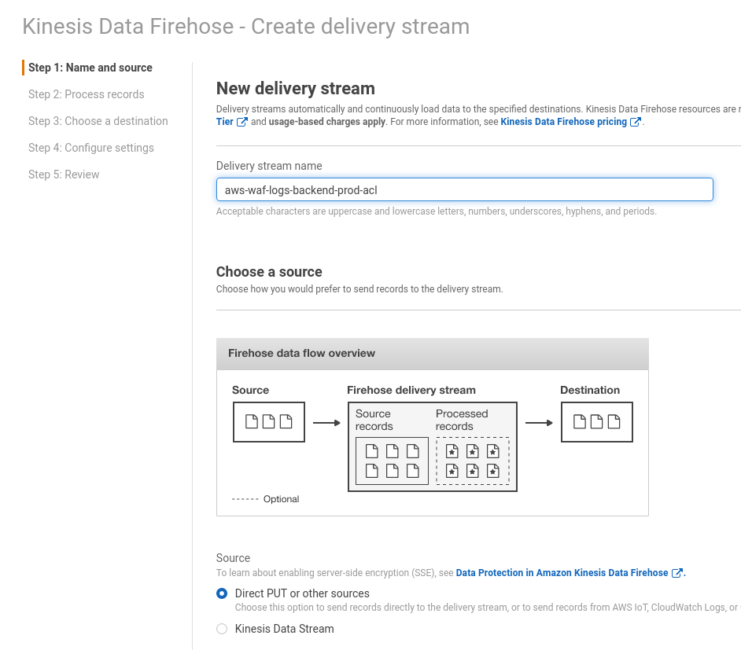The width and height of the screenshot is (741, 650).
Task: Navigate to Step 5: Review
Action: [x=64, y=174]
